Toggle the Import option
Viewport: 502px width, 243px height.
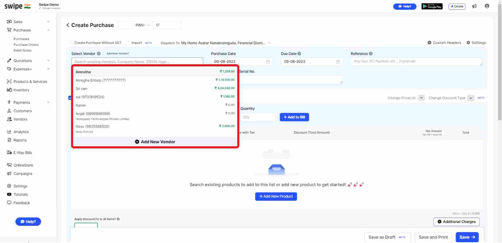[x=127, y=43]
